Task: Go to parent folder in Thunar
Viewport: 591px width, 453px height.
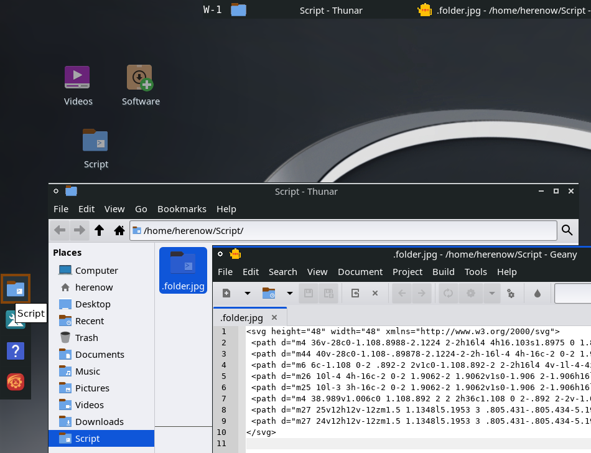Action: coord(99,230)
